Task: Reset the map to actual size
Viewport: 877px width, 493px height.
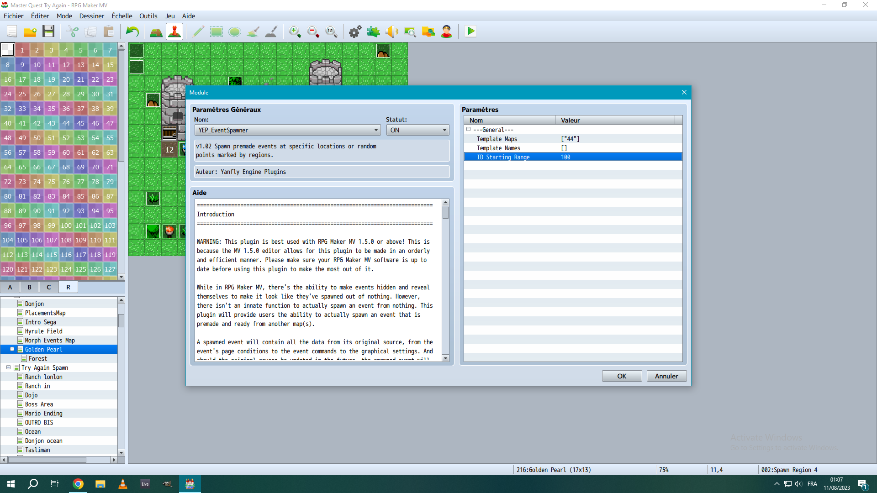Action: [332, 31]
